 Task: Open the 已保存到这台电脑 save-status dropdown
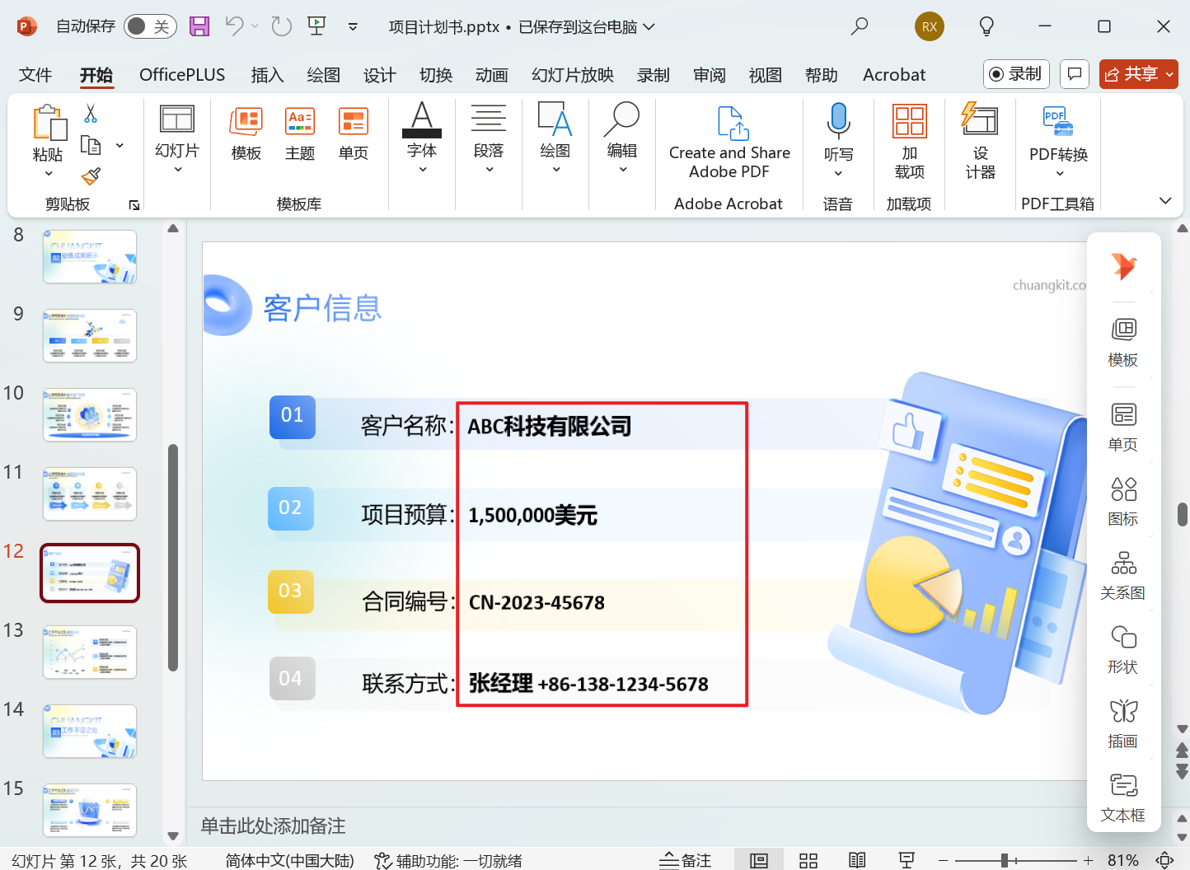[648, 26]
